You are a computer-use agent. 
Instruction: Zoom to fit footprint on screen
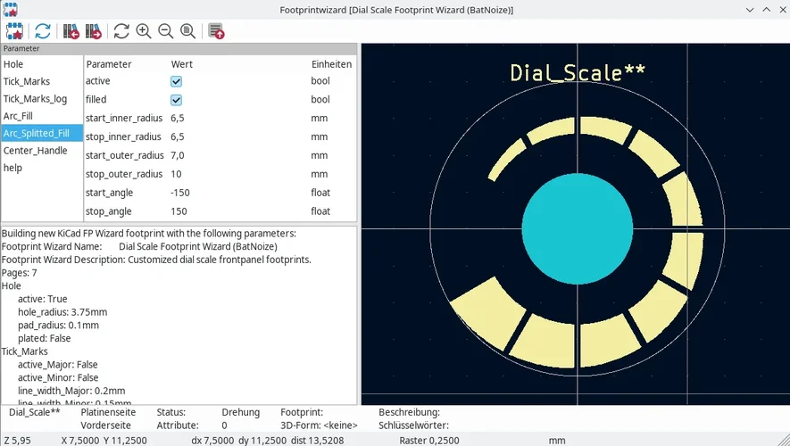[188, 31]
